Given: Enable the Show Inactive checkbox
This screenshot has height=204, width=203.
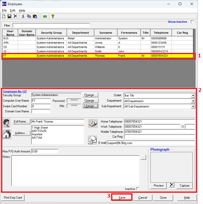Looking at the screenshot, I should click(192, 22).
